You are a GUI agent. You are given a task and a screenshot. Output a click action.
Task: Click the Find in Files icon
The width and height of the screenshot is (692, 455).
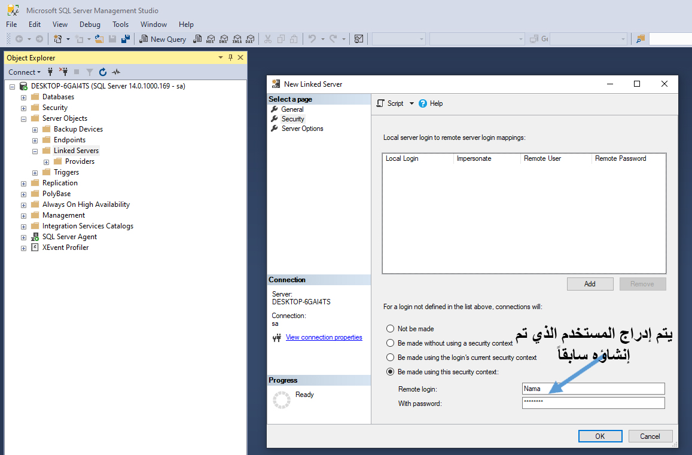pyautogui.click(x=641, y=39)
